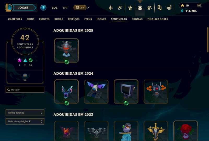Open the Collection briefcase icon
Screen dimensions: 209x141
click(x=140, y=8)
